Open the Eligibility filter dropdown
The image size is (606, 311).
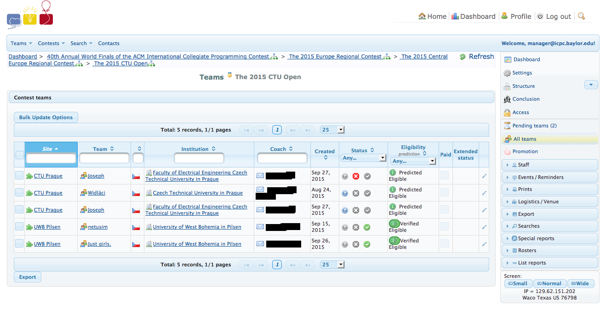click(x=412, y=161)
